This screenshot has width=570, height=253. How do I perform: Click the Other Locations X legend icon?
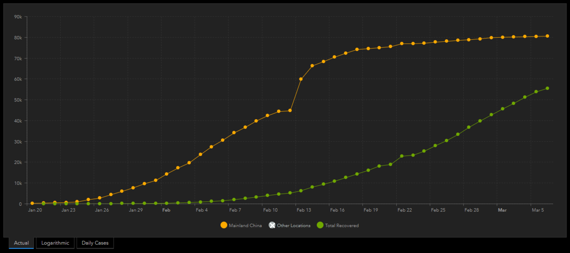pos(272,225)
